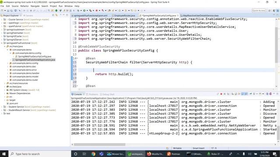The height and width of the screenshot is (157, 280).
Task: Select SpringWebFluxSecurityConfig.java in Project Explorer
Action: 35,56
